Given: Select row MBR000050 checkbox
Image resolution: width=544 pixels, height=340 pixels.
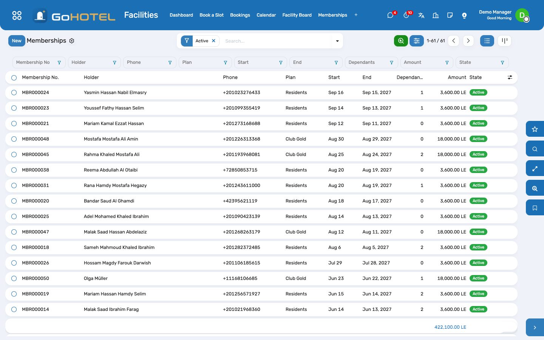Looking at the screenshot, I should [x=14, y=278].
